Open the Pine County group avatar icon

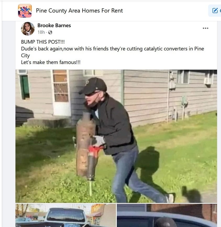[x=25, y=11]
